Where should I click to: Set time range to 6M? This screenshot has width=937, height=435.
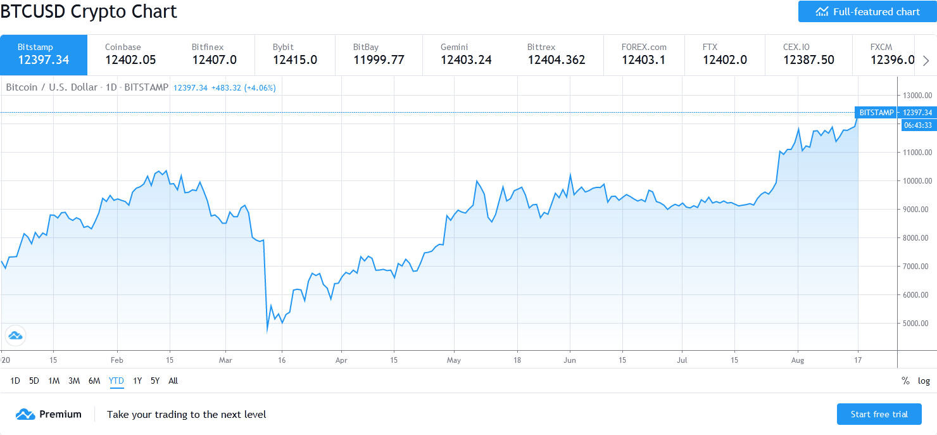click(x=94, y=381)
